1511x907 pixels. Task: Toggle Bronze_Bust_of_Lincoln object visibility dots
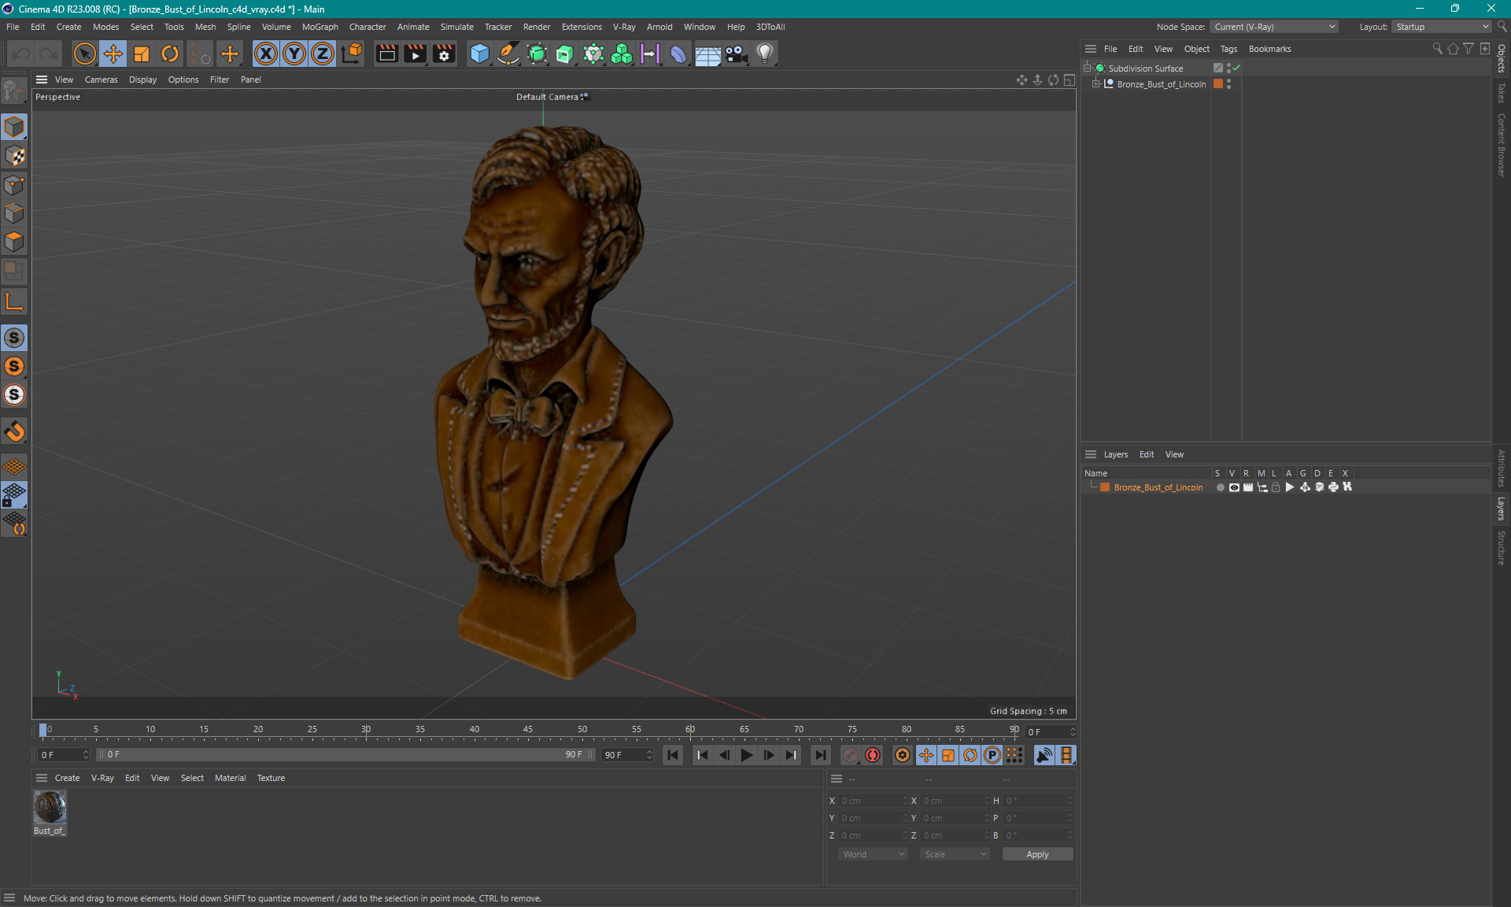1228,84
